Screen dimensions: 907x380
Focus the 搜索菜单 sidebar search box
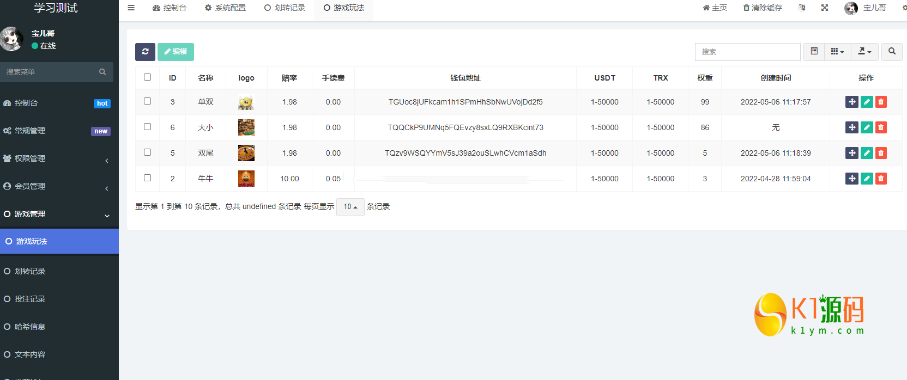[x=57, y=72]
